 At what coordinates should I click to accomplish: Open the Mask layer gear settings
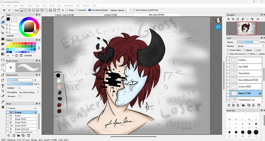coord(260,93)
